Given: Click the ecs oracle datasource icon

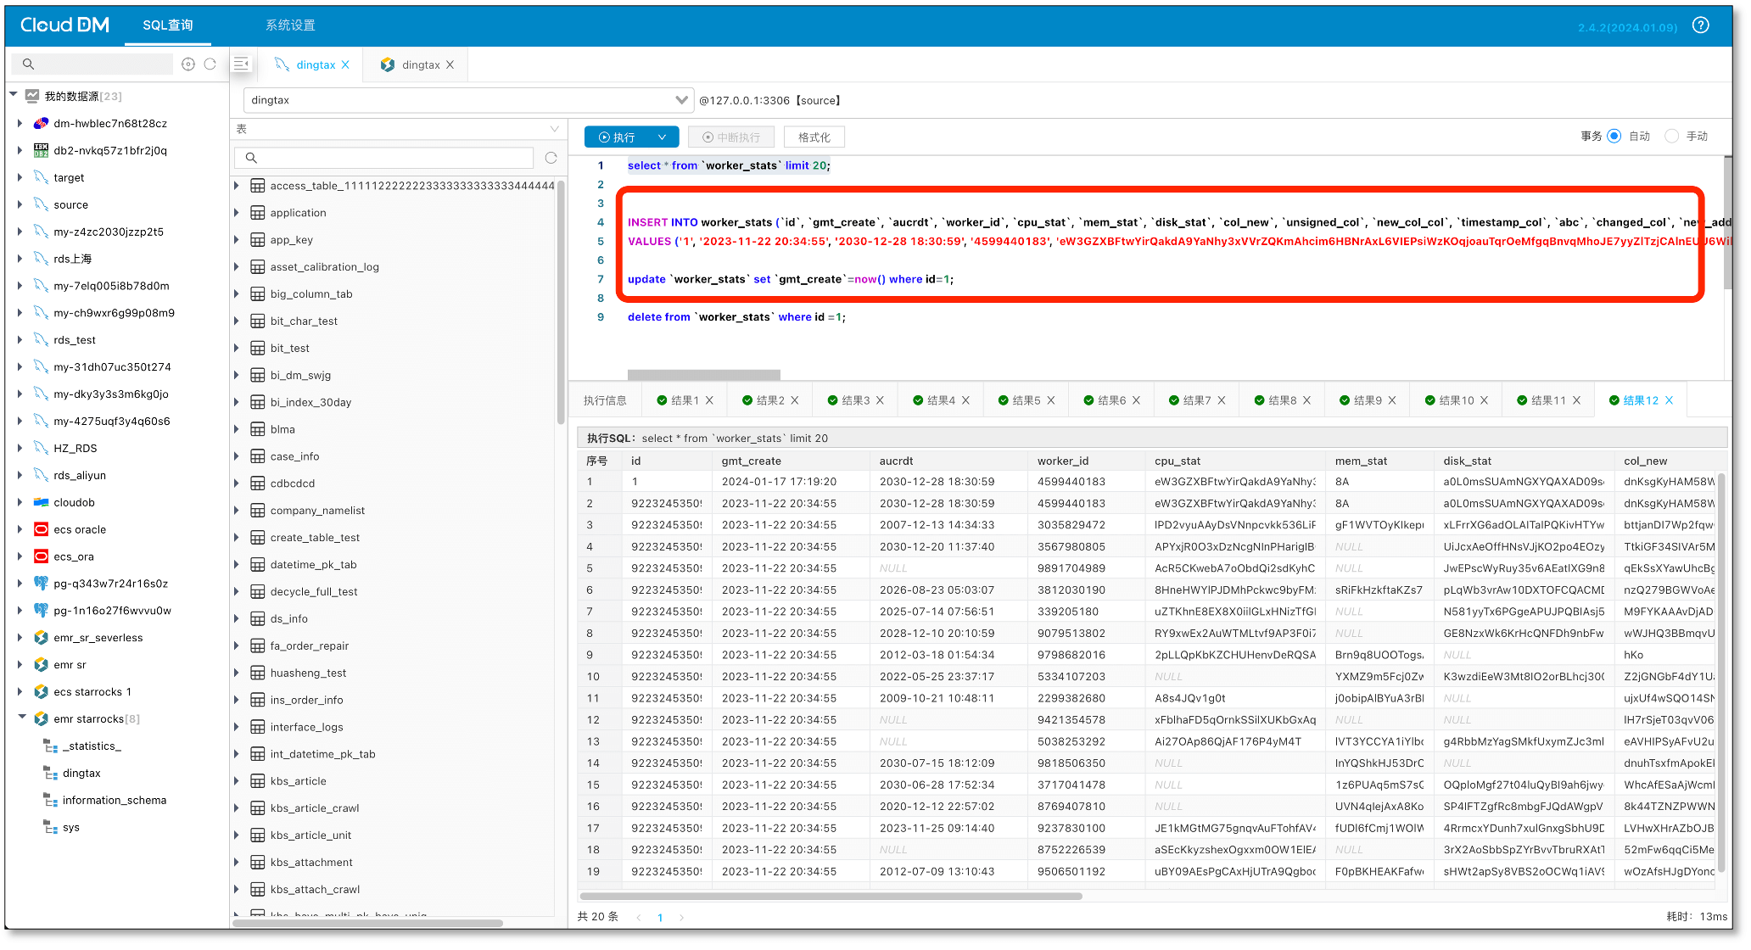Looking at the screenshot, I should coord(41,529).
